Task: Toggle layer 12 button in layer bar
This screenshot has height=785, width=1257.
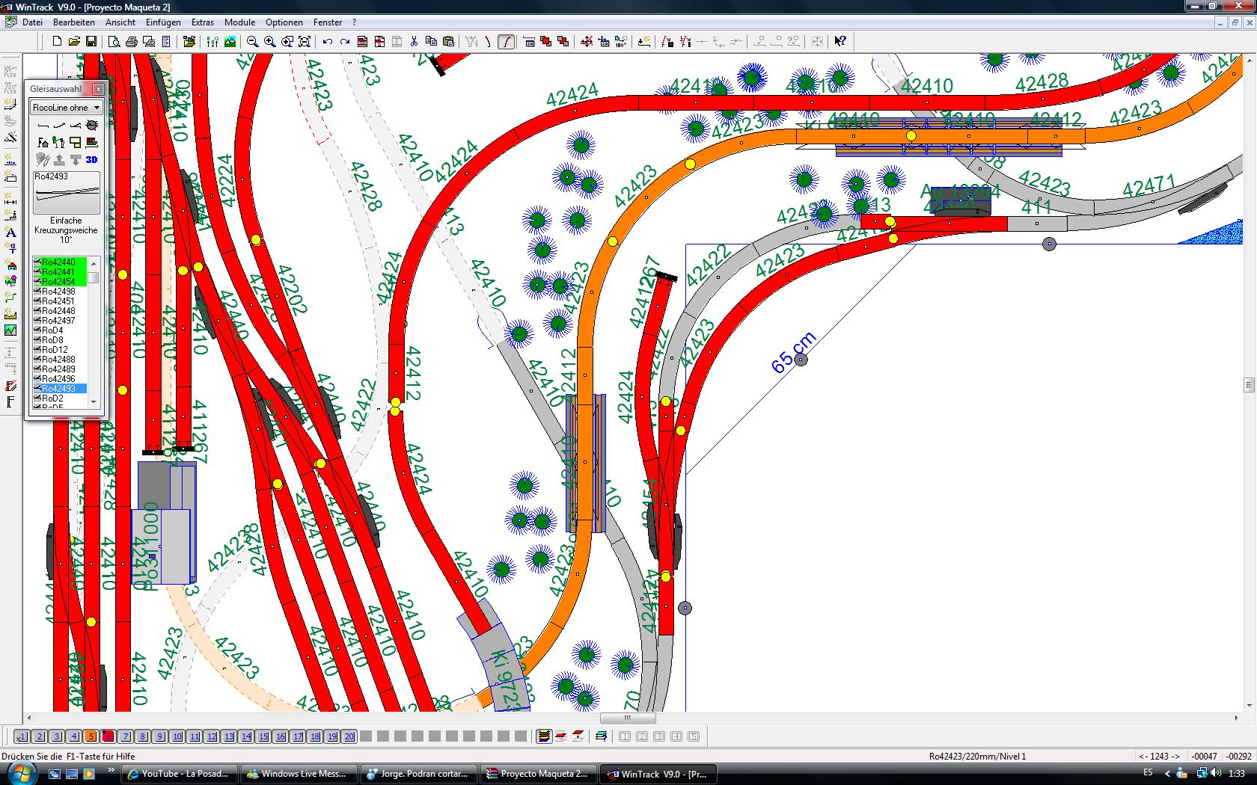Action: tap(212, 736)
